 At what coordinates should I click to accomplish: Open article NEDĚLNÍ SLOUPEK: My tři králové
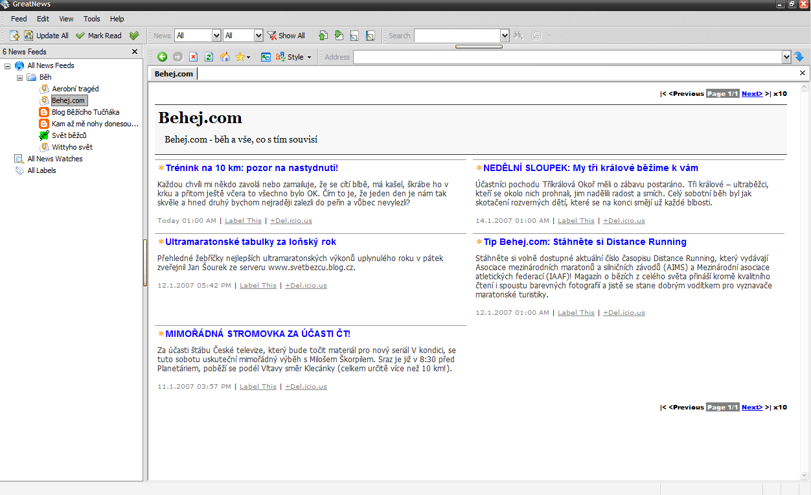click(x=591, y=168)
